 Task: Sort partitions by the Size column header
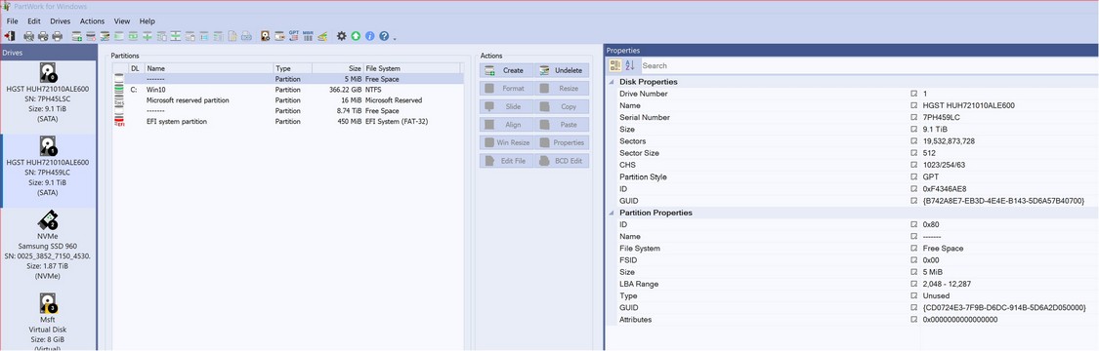pos(337,68)
